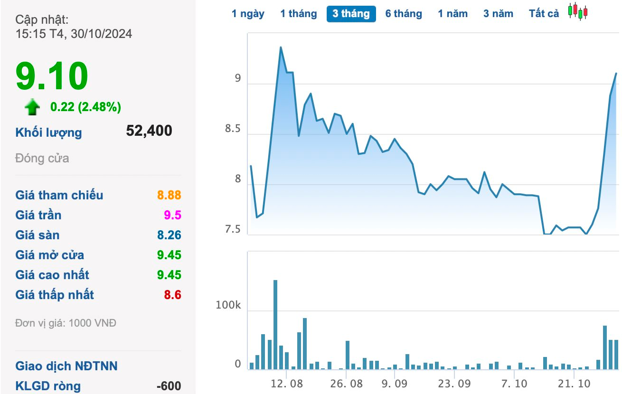Switch chart to candlestick view icon
This screenshot has height=394, width=622.
(x=578, y=11)
